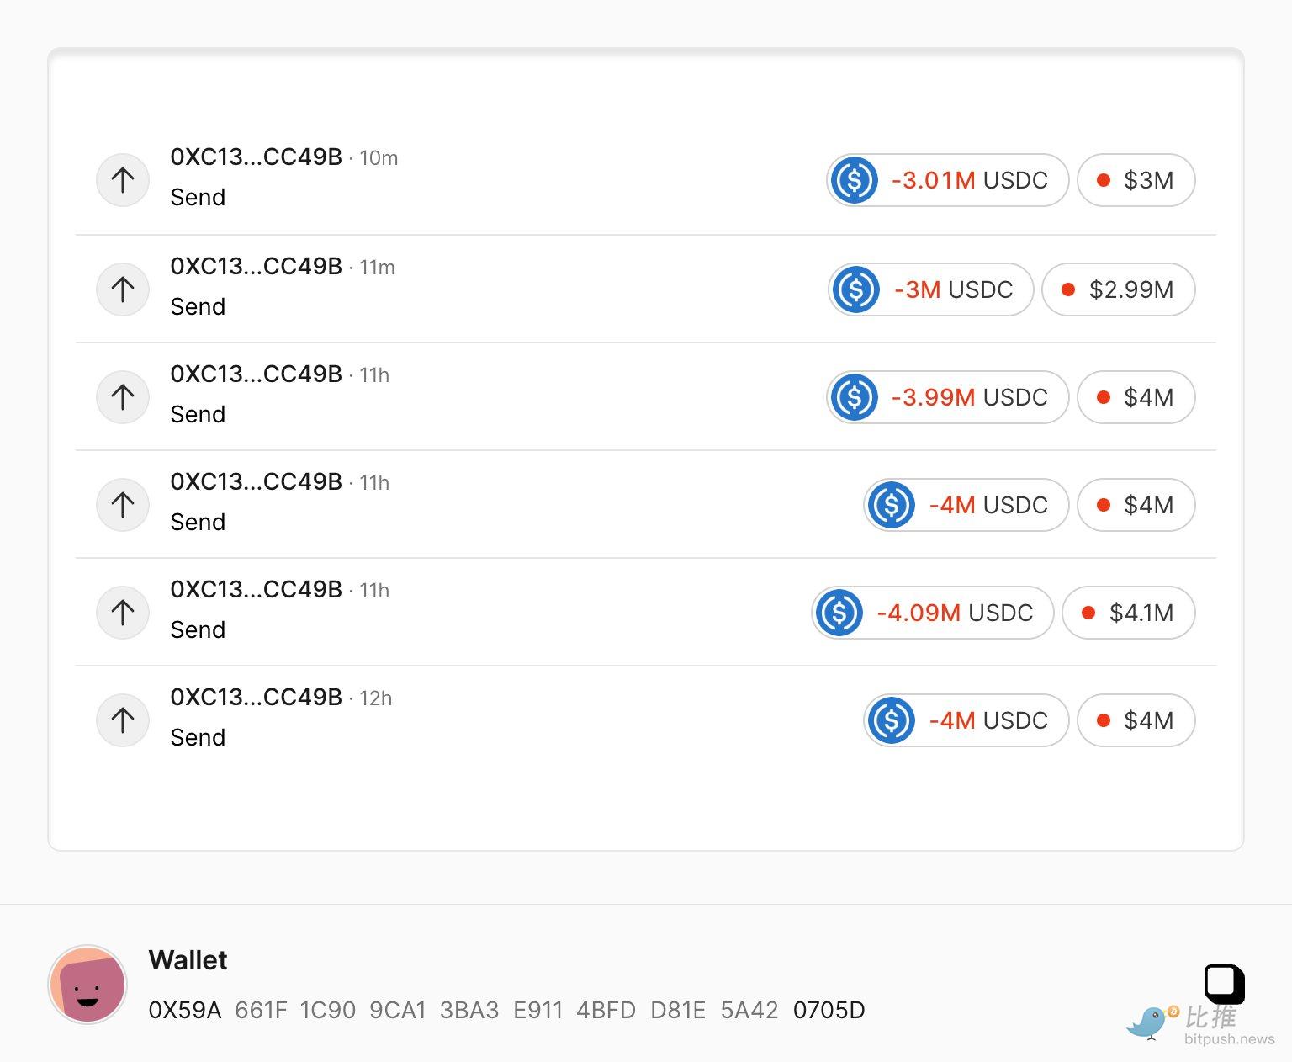Click the $4.1M value badge
This screenshot has height=1062, width=1292.
(1128, 613)
